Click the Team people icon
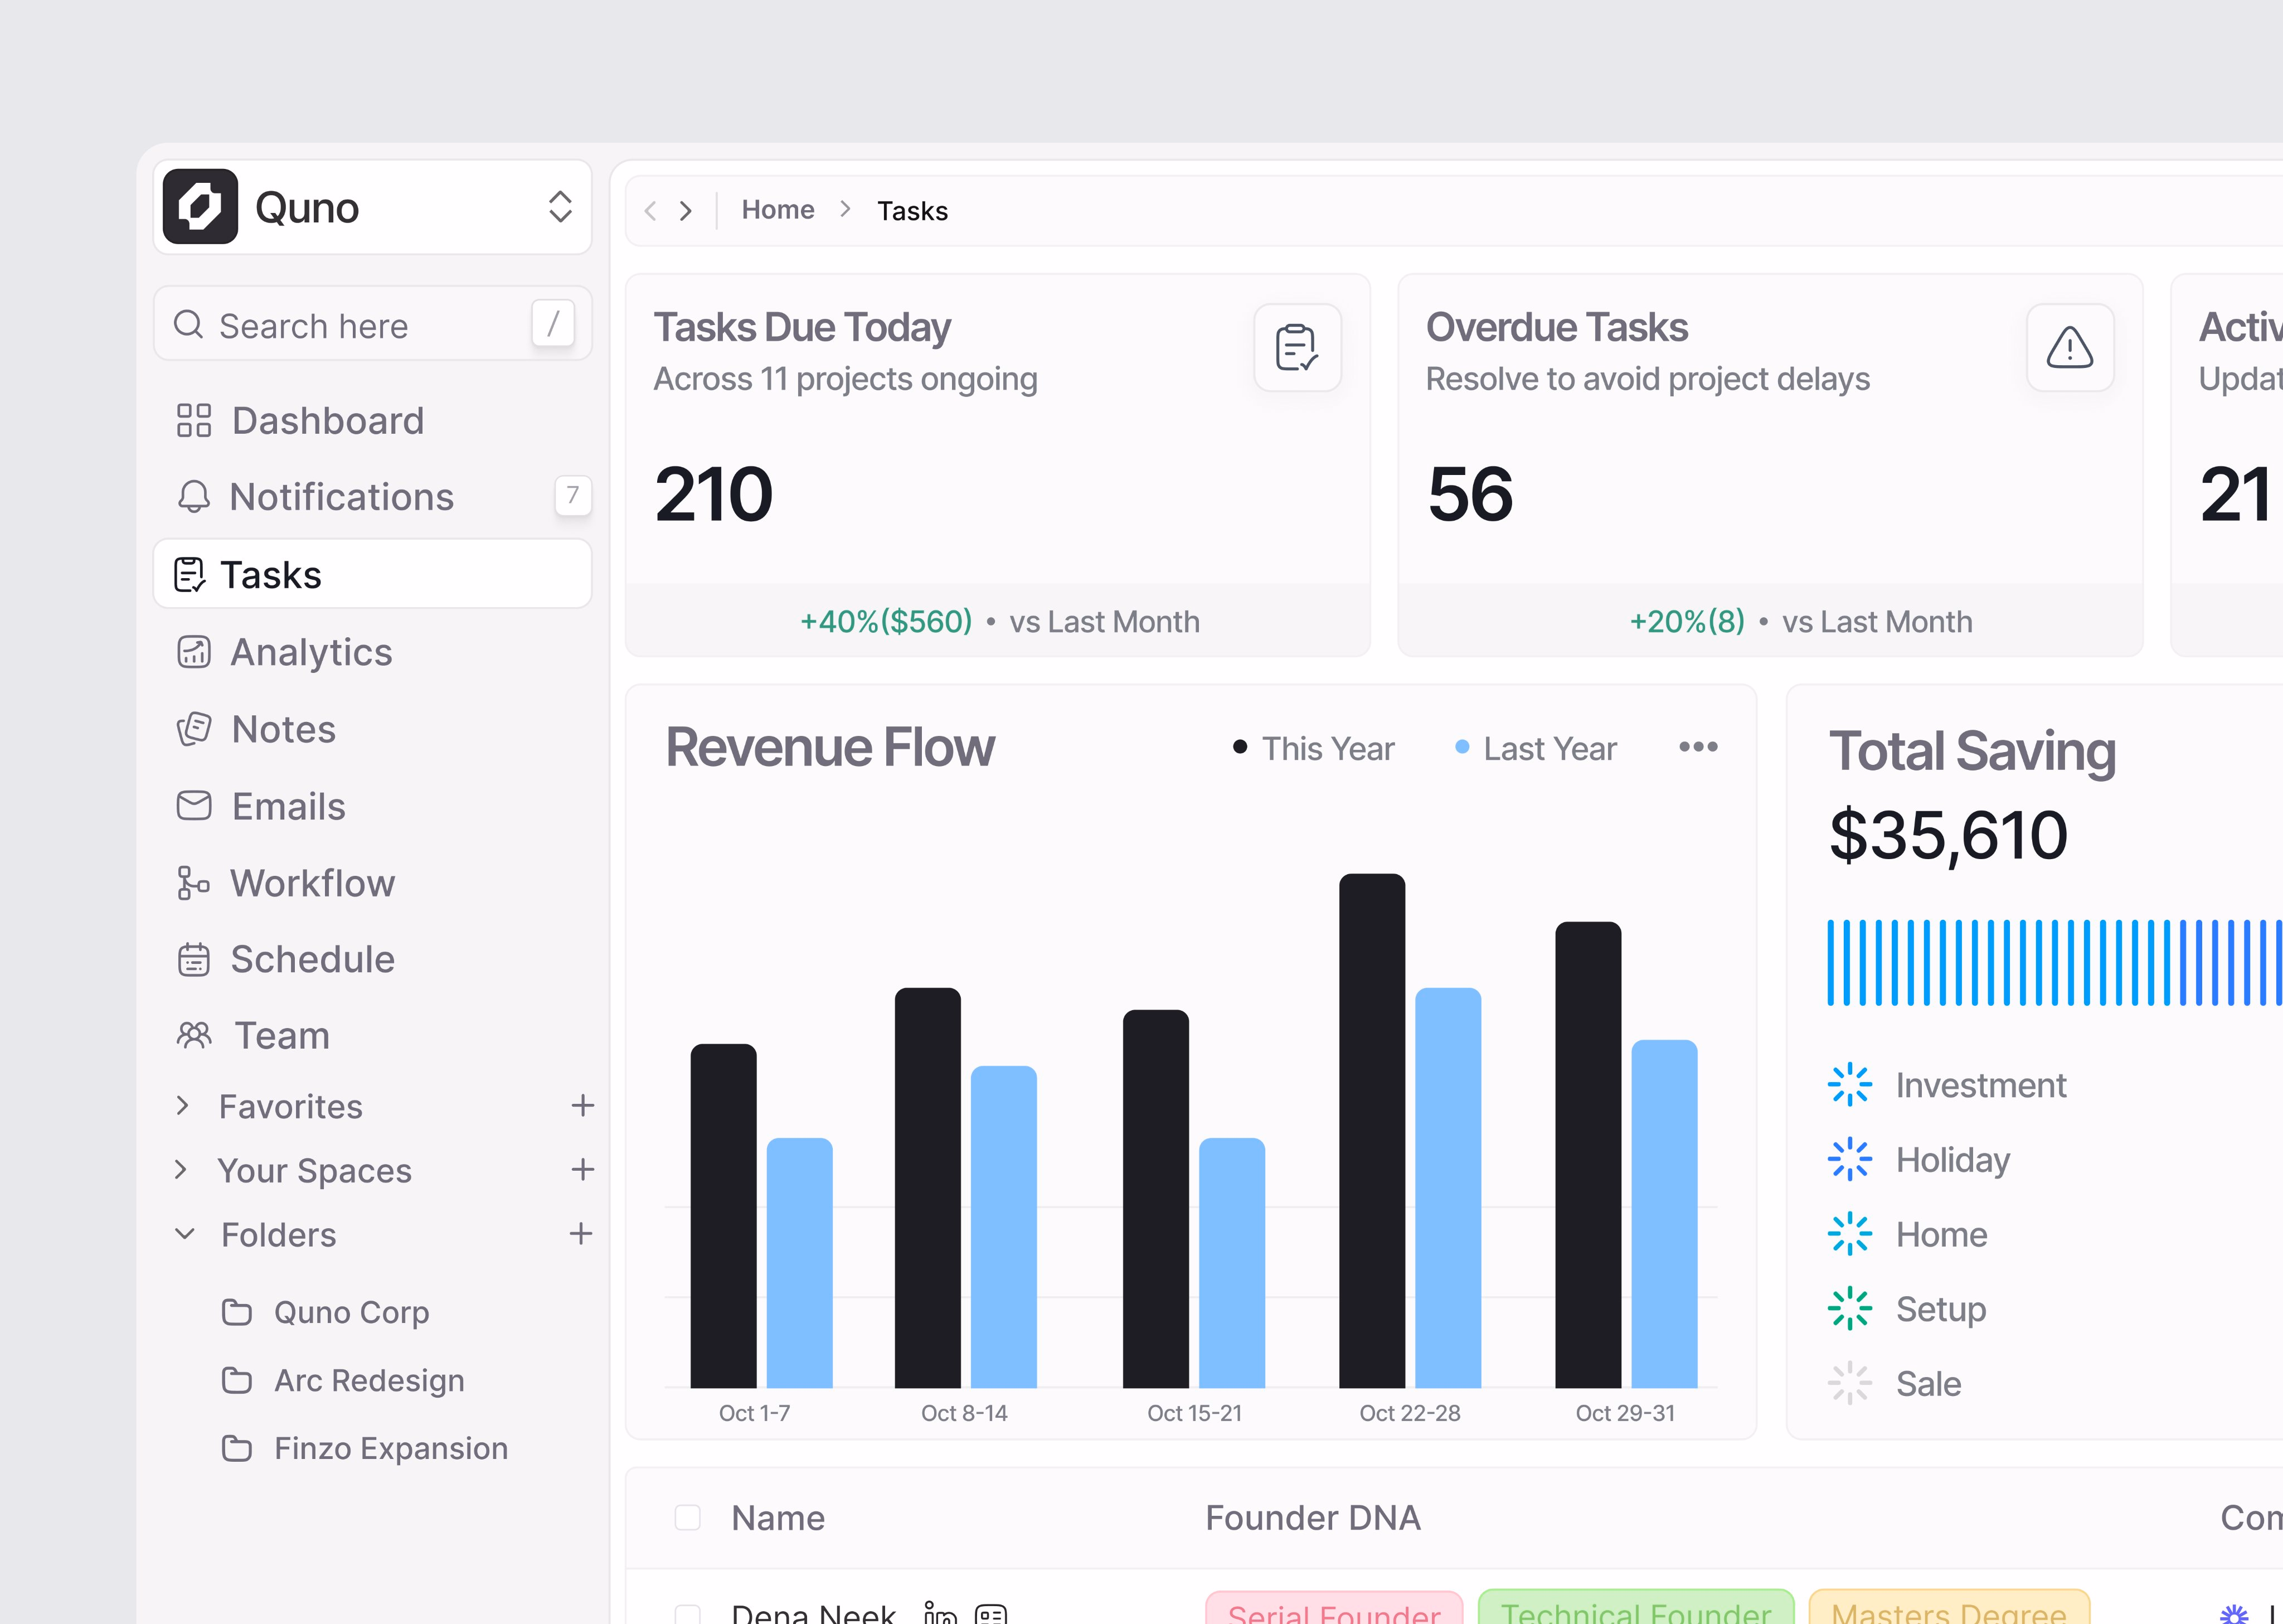The height and width of the screenshot is (1624, 2283). (194, 1036)
